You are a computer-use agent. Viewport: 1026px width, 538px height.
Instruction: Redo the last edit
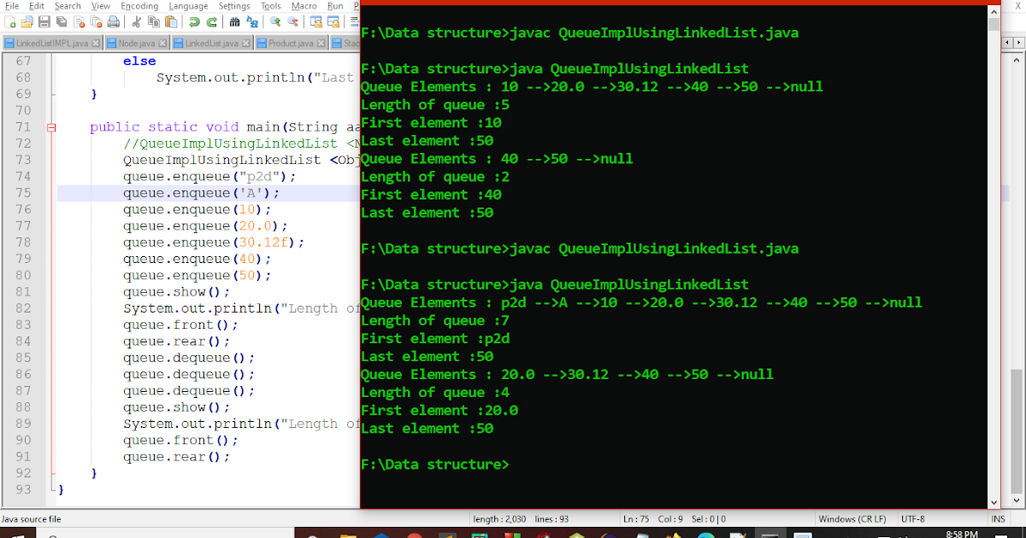coord(211,23)
